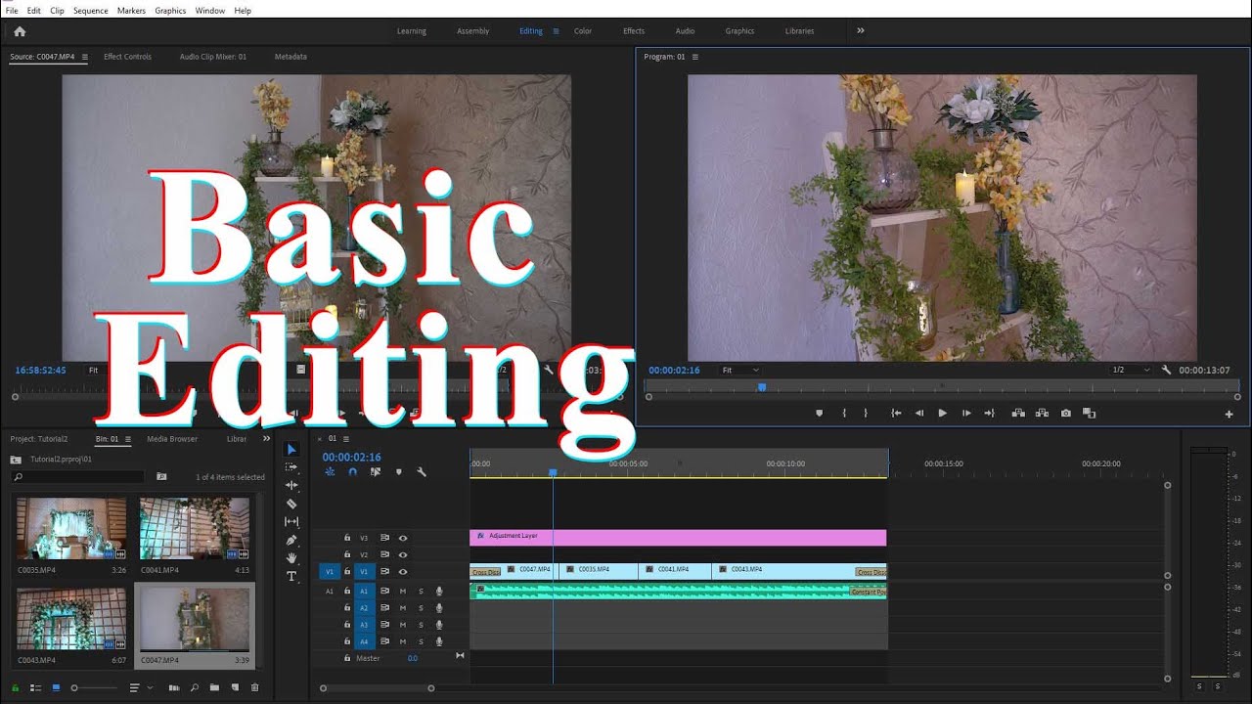Viewport: 1252px width, 704px height.
Task: Toggle lock on track V2
Action: pyautogui.click(x=346, y=554)
